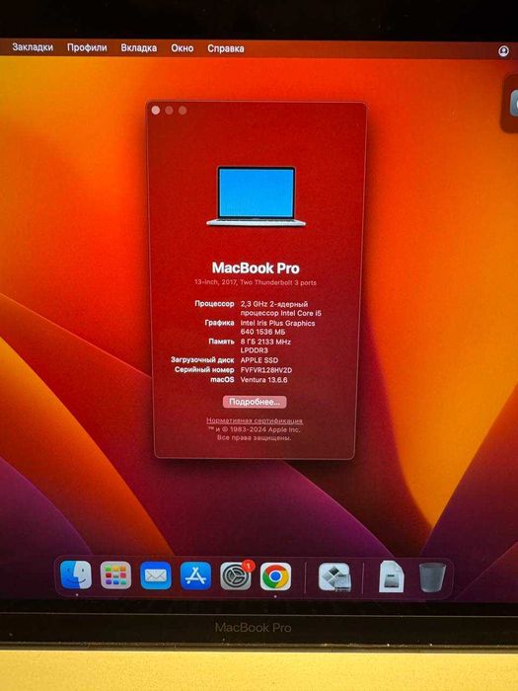Open the Профили menu

point(87,47)
